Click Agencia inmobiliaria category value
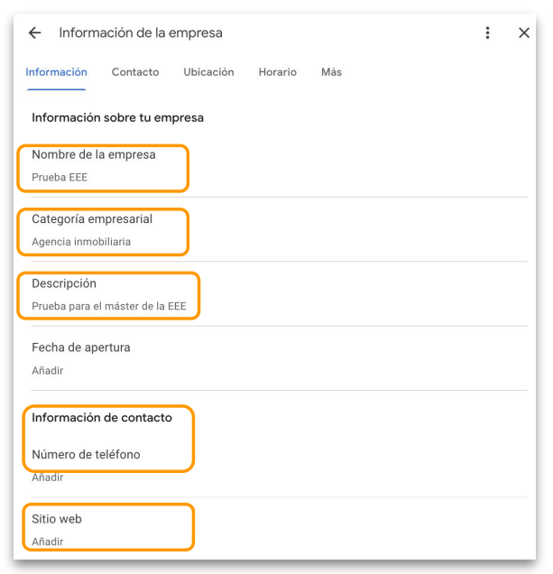Viewport: 553px width, 574px height. pyautogui.click(x=81, y=242)
